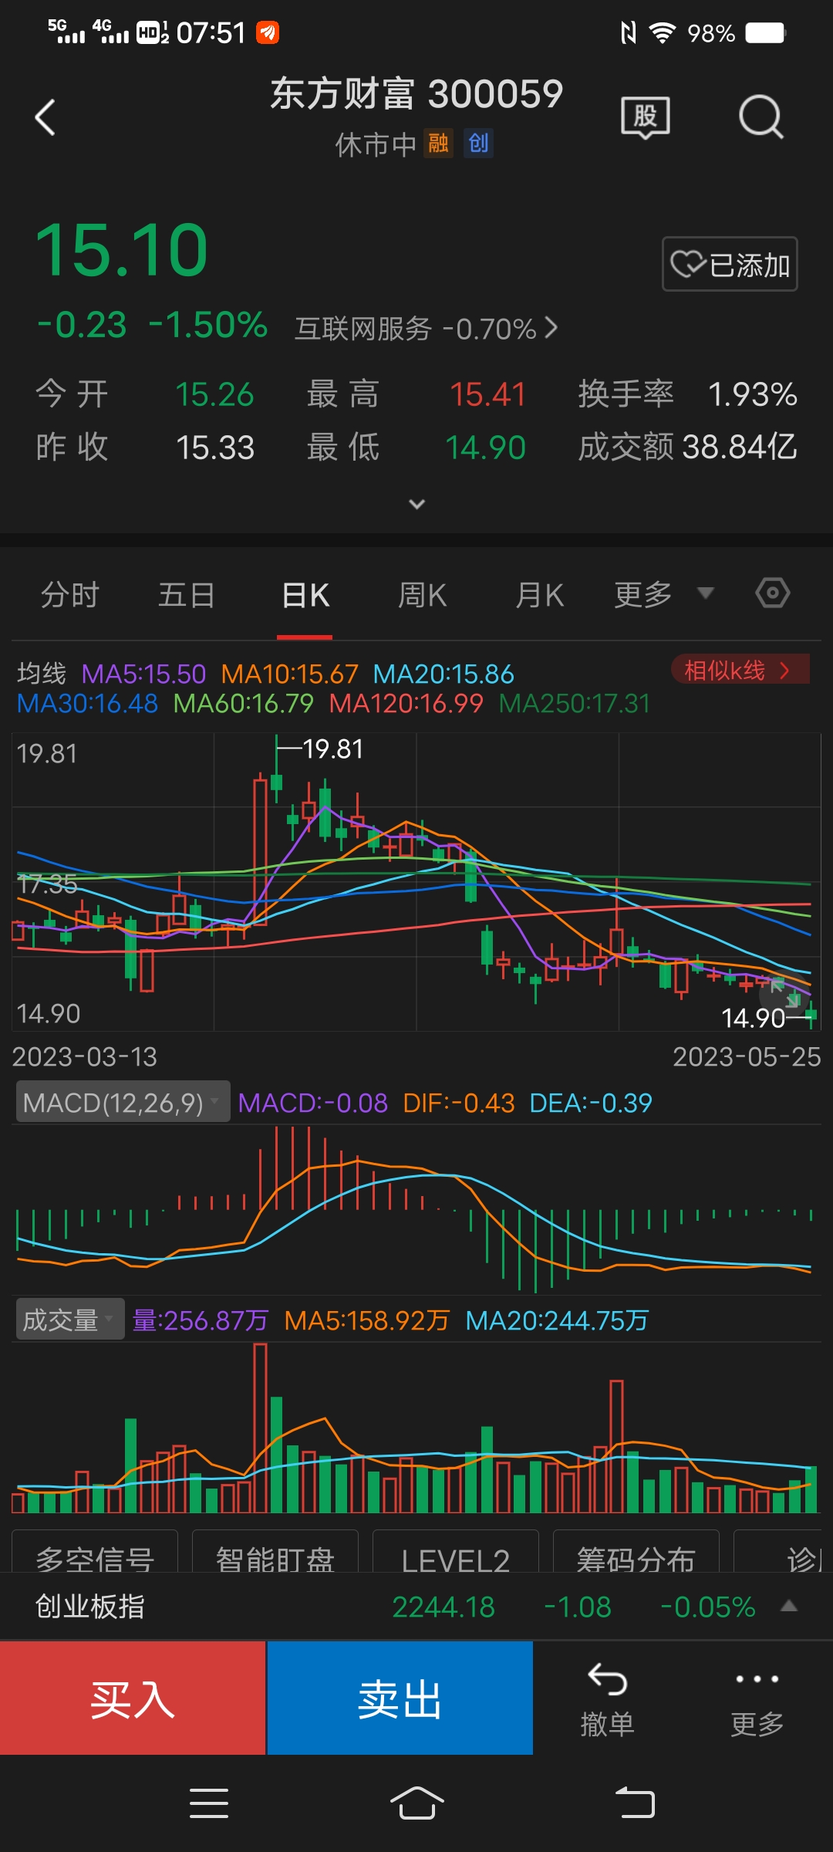The image size is (833, 1852).
Task: Expand quote details chevron below stats
Action: [416, 504]
